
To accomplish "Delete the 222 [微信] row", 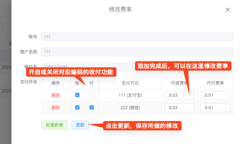I will (56, 108).
